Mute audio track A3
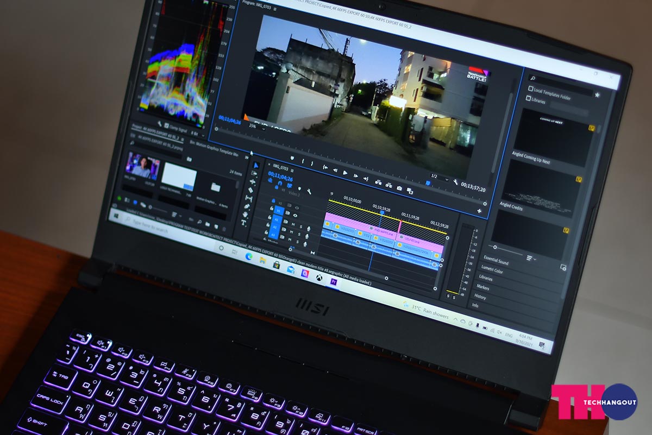The image size is (652, 435). (x=289, y=239)
